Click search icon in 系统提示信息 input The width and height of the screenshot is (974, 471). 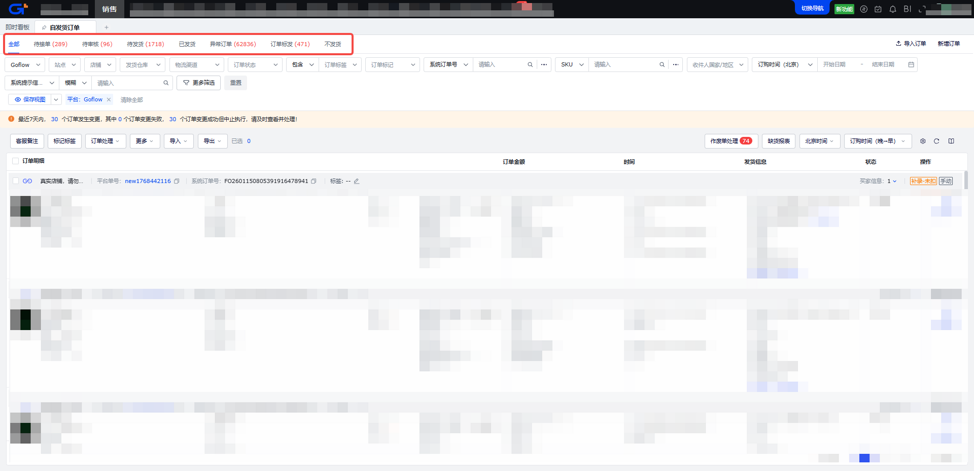click(166, 83)
